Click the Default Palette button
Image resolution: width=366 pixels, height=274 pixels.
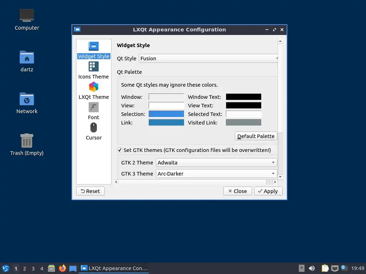(x=256, y=136)
